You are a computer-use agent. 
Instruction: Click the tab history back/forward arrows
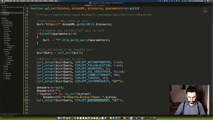(x=25, y=5)
